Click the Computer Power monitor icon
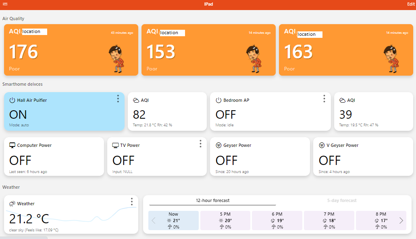 point(12,145)
